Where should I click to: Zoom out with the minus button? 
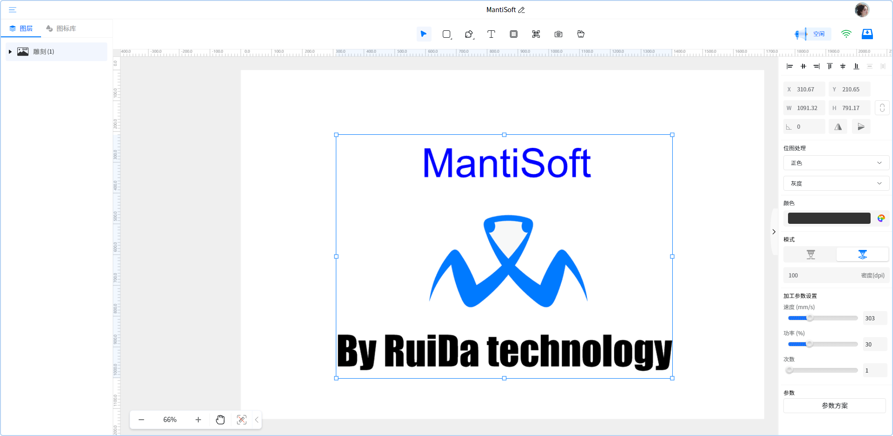141,420
